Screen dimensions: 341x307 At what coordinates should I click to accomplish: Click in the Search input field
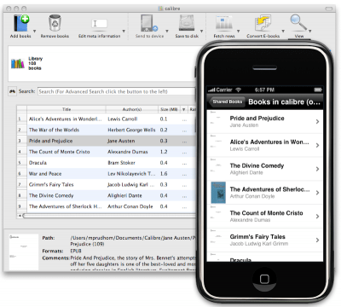point(117,91)
